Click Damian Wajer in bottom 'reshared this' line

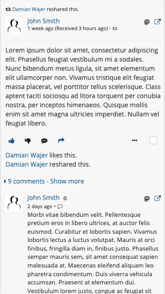(x=27, y=164)
